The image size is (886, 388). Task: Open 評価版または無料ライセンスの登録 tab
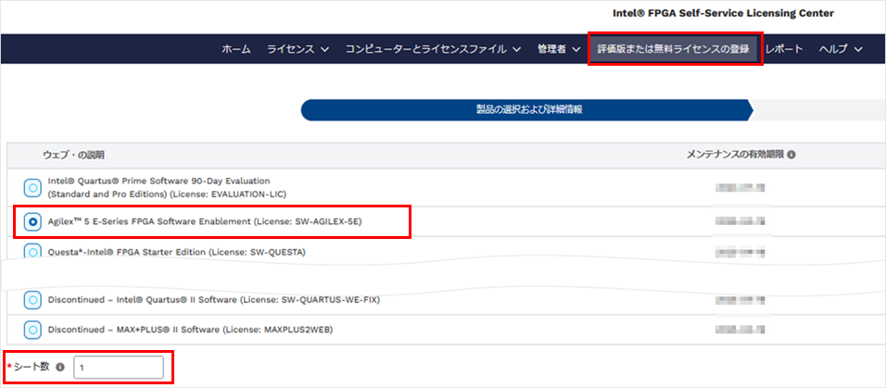[674, 49]
